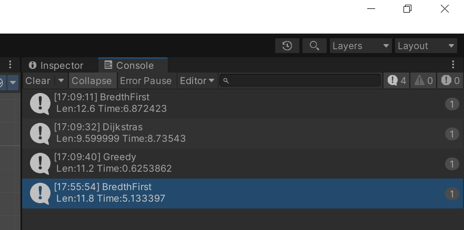Toggle info message count filter showing 4
This screenshot has width=464, height=230.
pyautogui.click(x=397, y=80)
